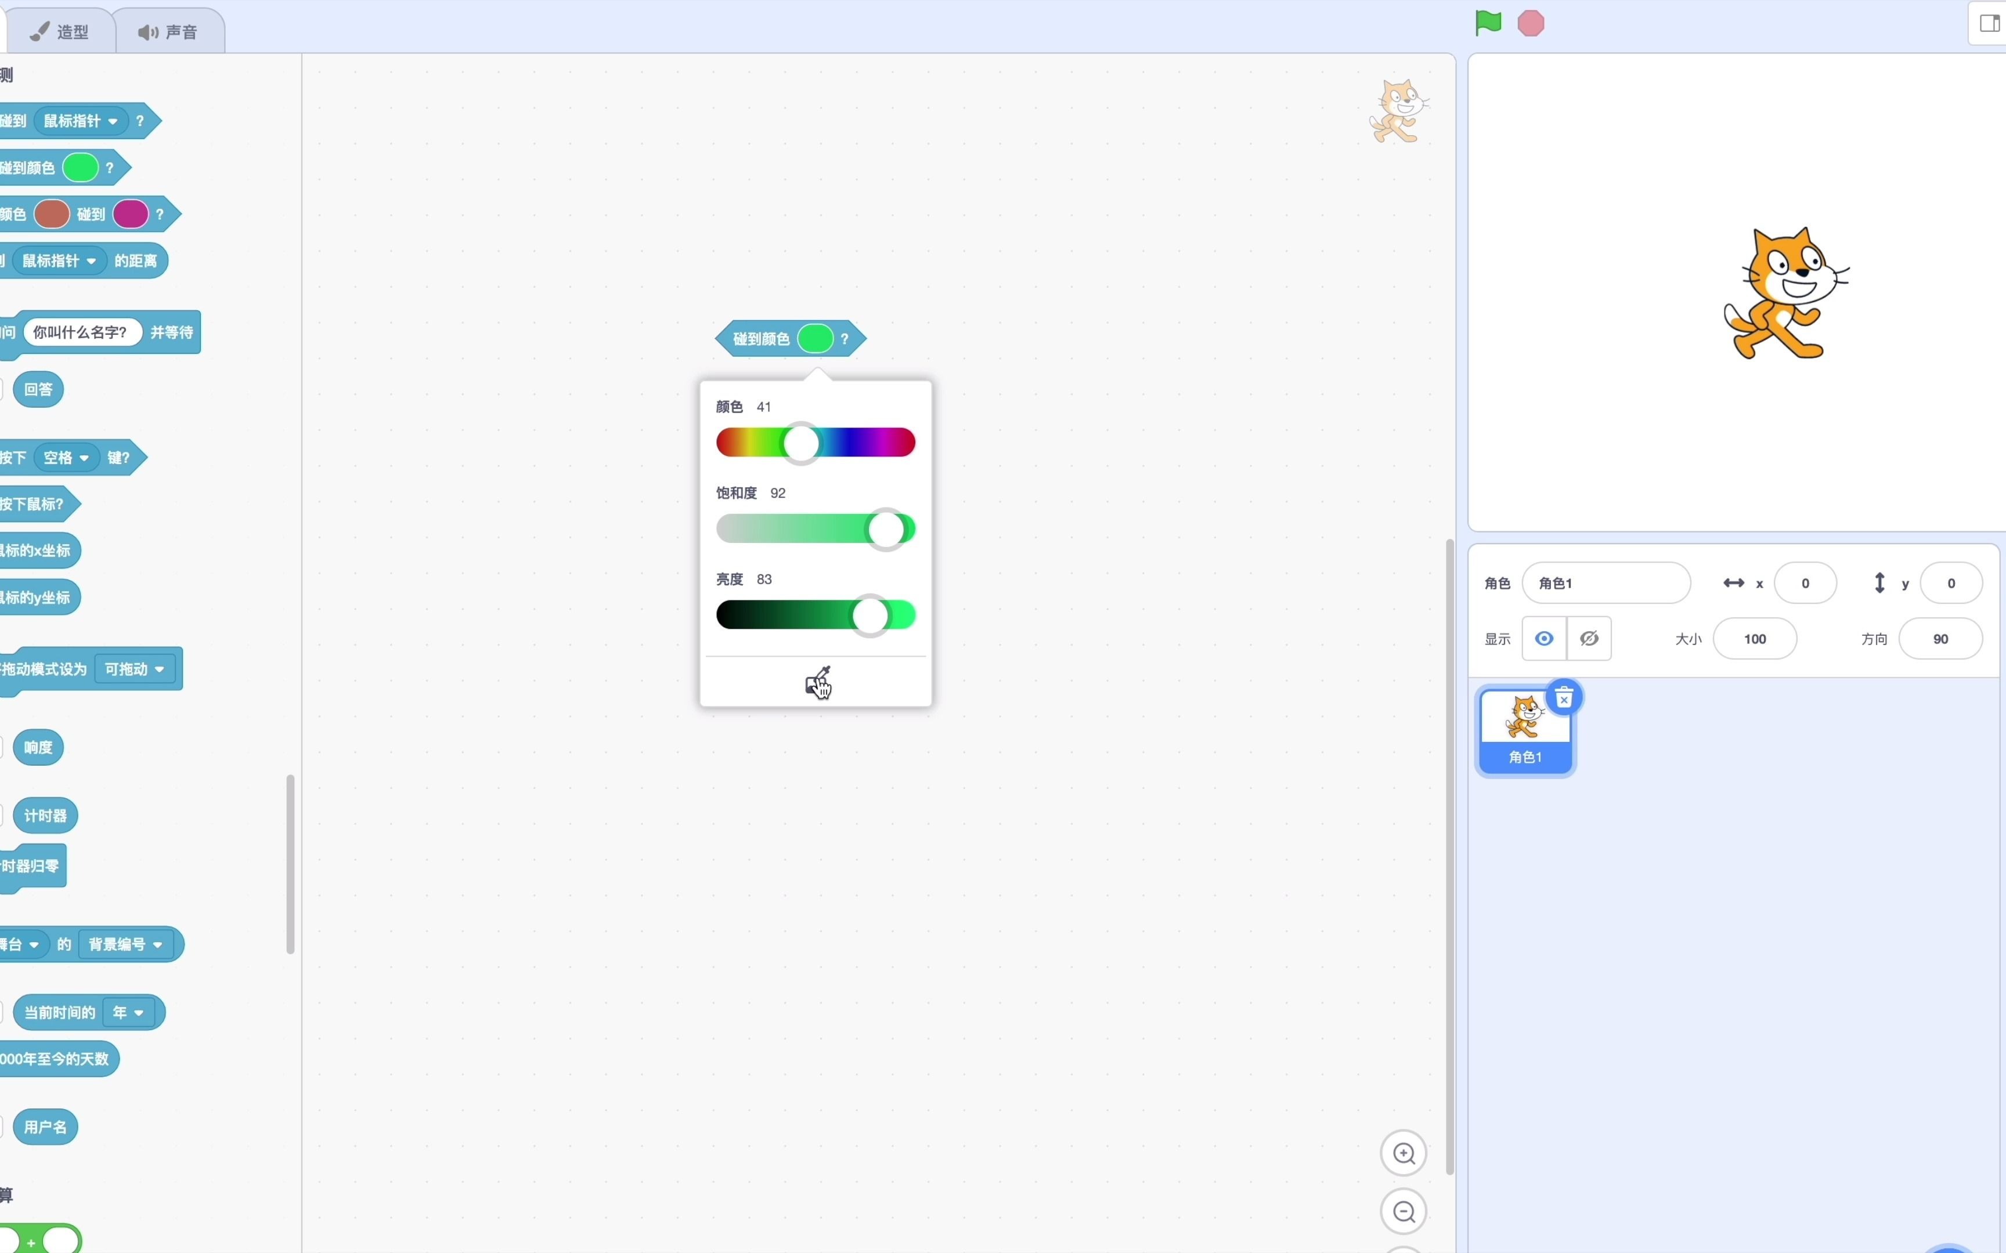The height and width of the screenshot is (1253, 2006).
Task: Delete sprite 角色1 with the trash icon
Action: pyautogui.click(x=1563, y=698)
